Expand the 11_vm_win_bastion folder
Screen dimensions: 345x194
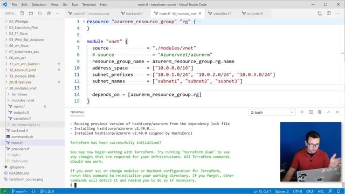[x=24, y=64]
